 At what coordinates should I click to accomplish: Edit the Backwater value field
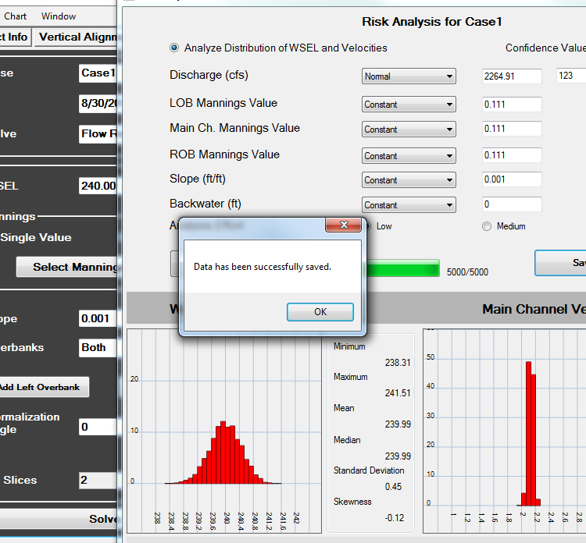512,204
